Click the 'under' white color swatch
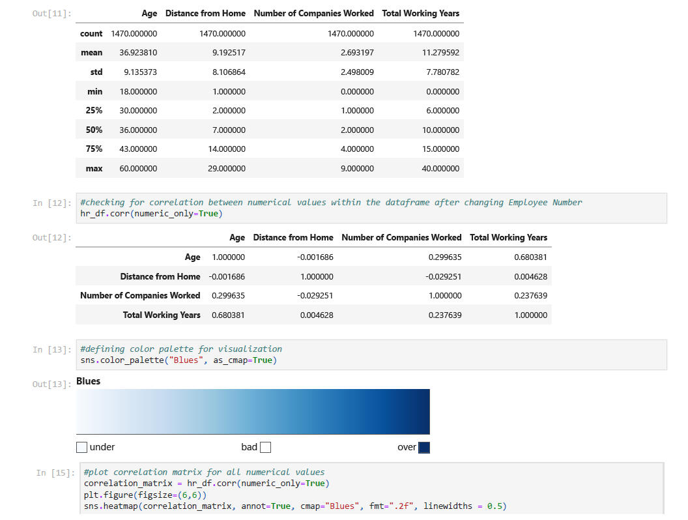This screenshot has height=520, width=688. (x=81, y=447)
